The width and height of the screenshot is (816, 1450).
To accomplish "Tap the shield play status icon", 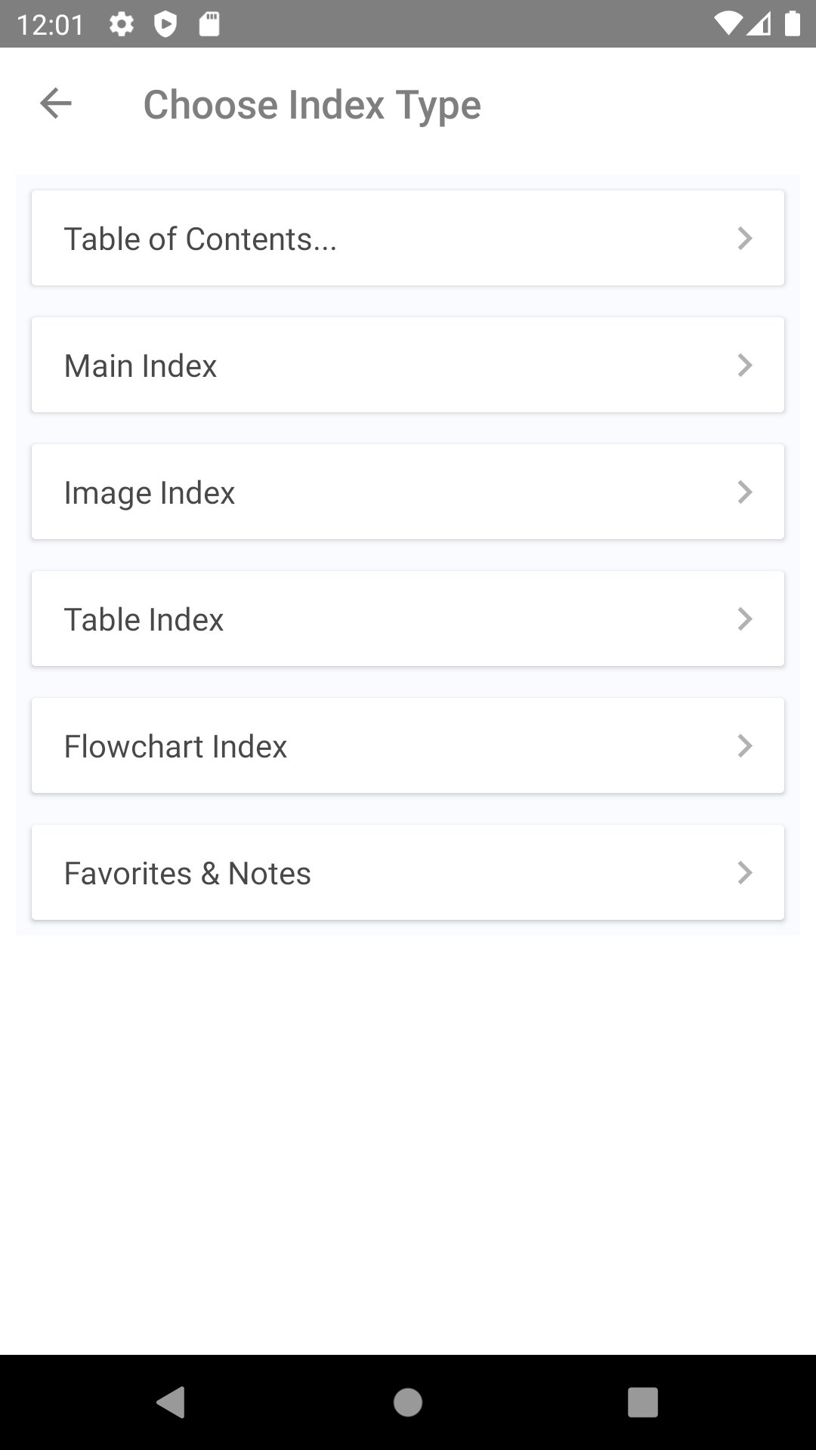I will point(165,24).
